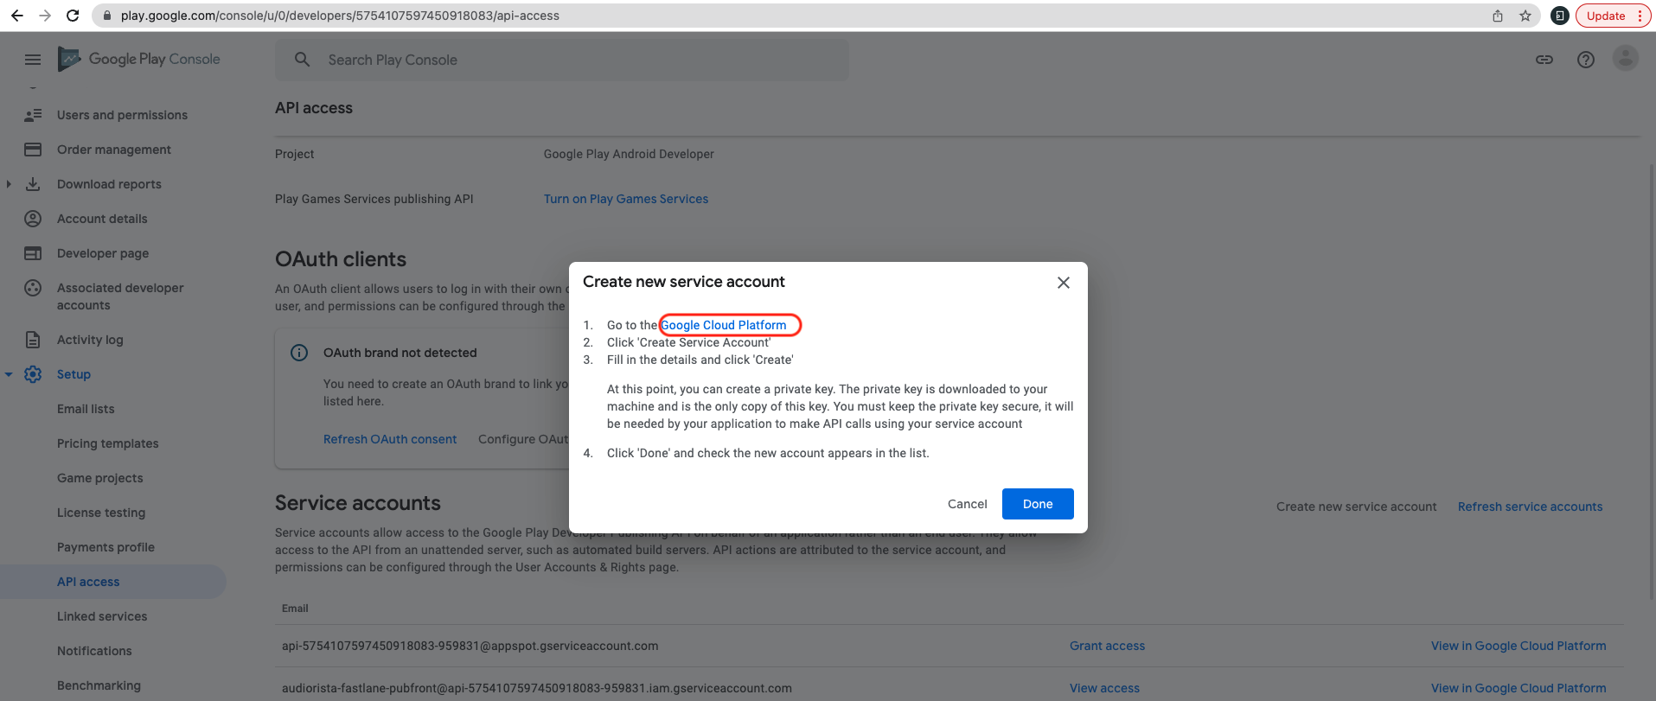Click the Users and permissions icon
The width and height of the screenshot is (1656, 701).
click(x=33, y=115)
